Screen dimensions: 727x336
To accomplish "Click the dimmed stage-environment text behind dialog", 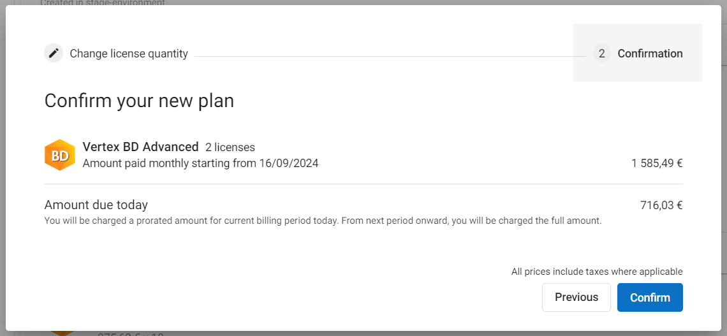I will coord(102,3).
